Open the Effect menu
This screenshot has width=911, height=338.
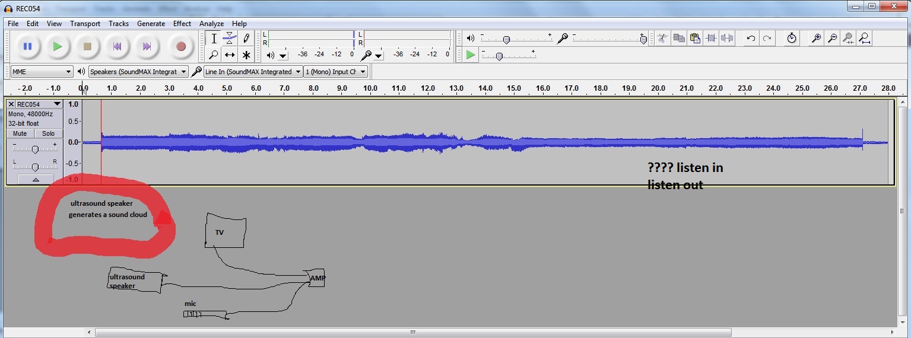click(182, 24)
